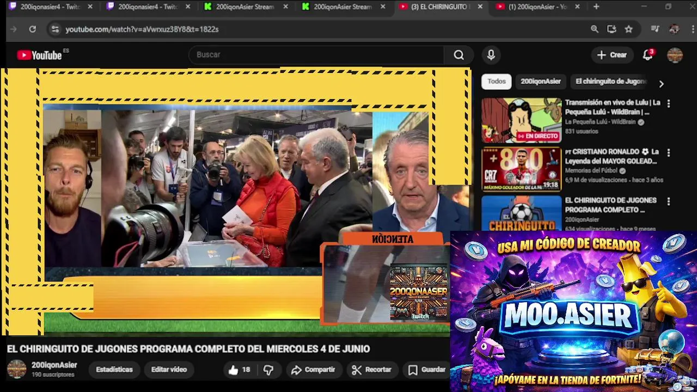Dislike the video with thumbs down
Image resolution: width=697 pixels, height=392 pixels.
268,370
